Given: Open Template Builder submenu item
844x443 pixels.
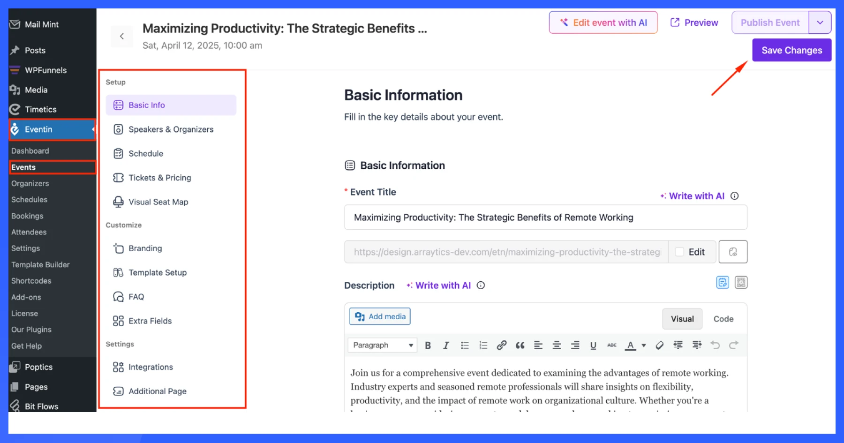Looking at the screenshot, I should point(40,265).
